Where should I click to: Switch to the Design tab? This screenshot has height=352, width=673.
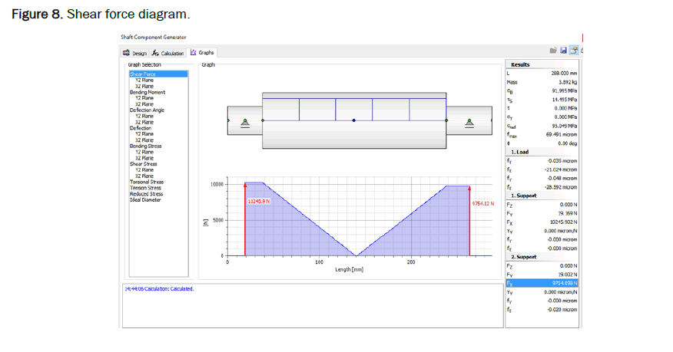(x=134, y=53)
